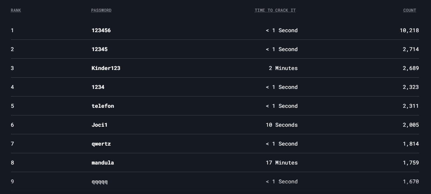
Task: Click the 17 Minutes crack time
Action: (x=281, y=163)
